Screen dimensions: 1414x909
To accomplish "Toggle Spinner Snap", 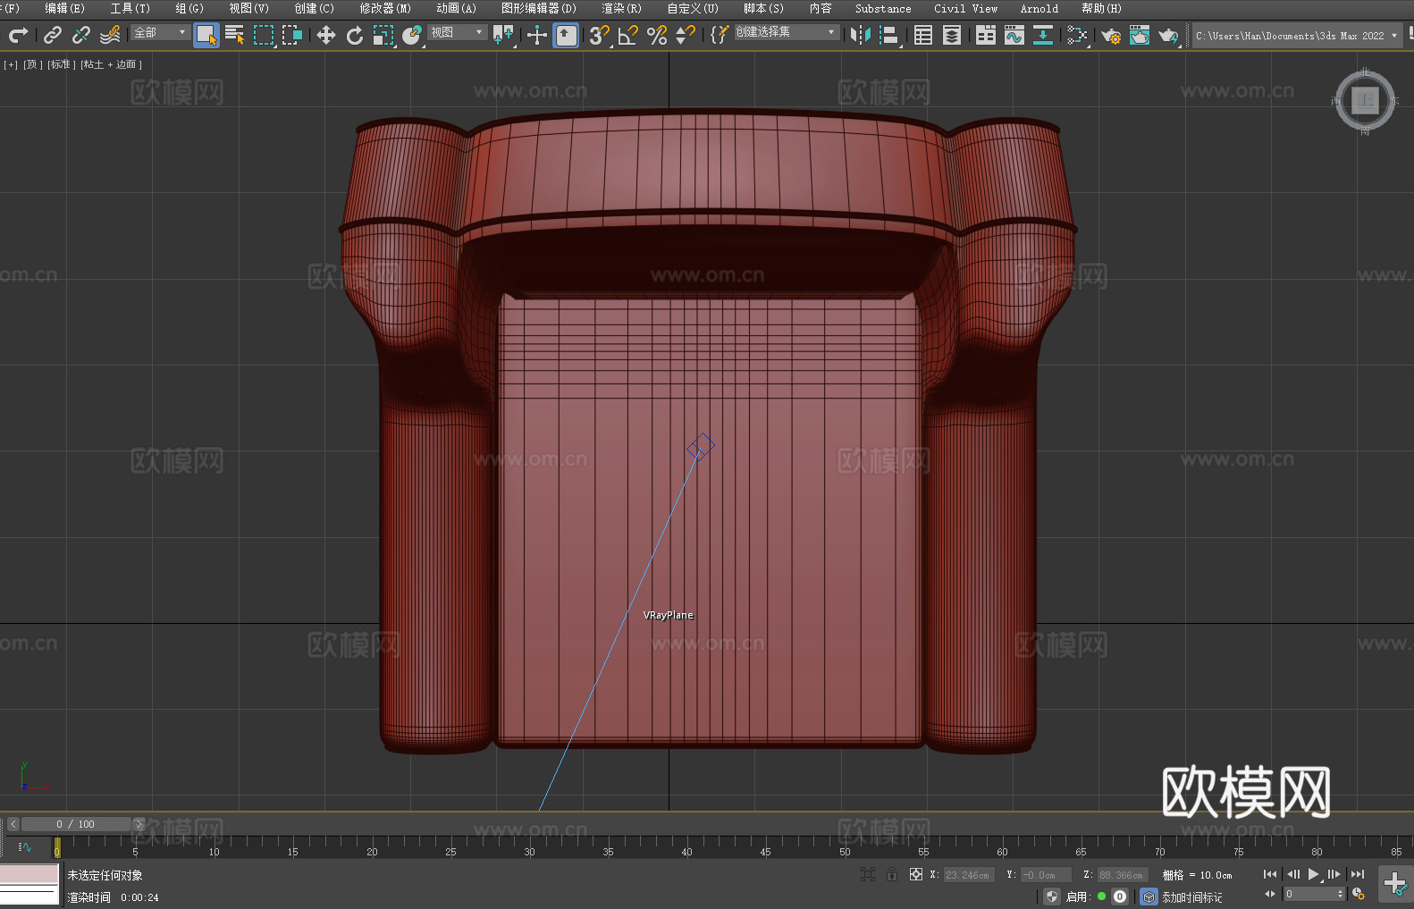I will click(x=686, y=35).
